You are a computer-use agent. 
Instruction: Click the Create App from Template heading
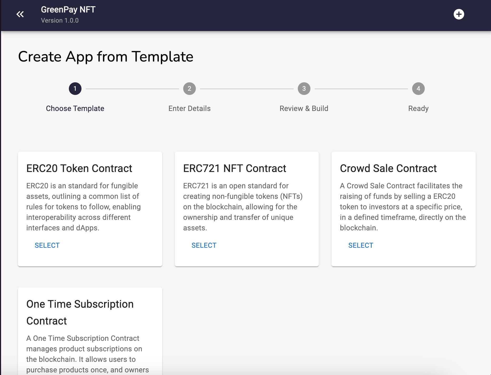(x=106, y=57)
